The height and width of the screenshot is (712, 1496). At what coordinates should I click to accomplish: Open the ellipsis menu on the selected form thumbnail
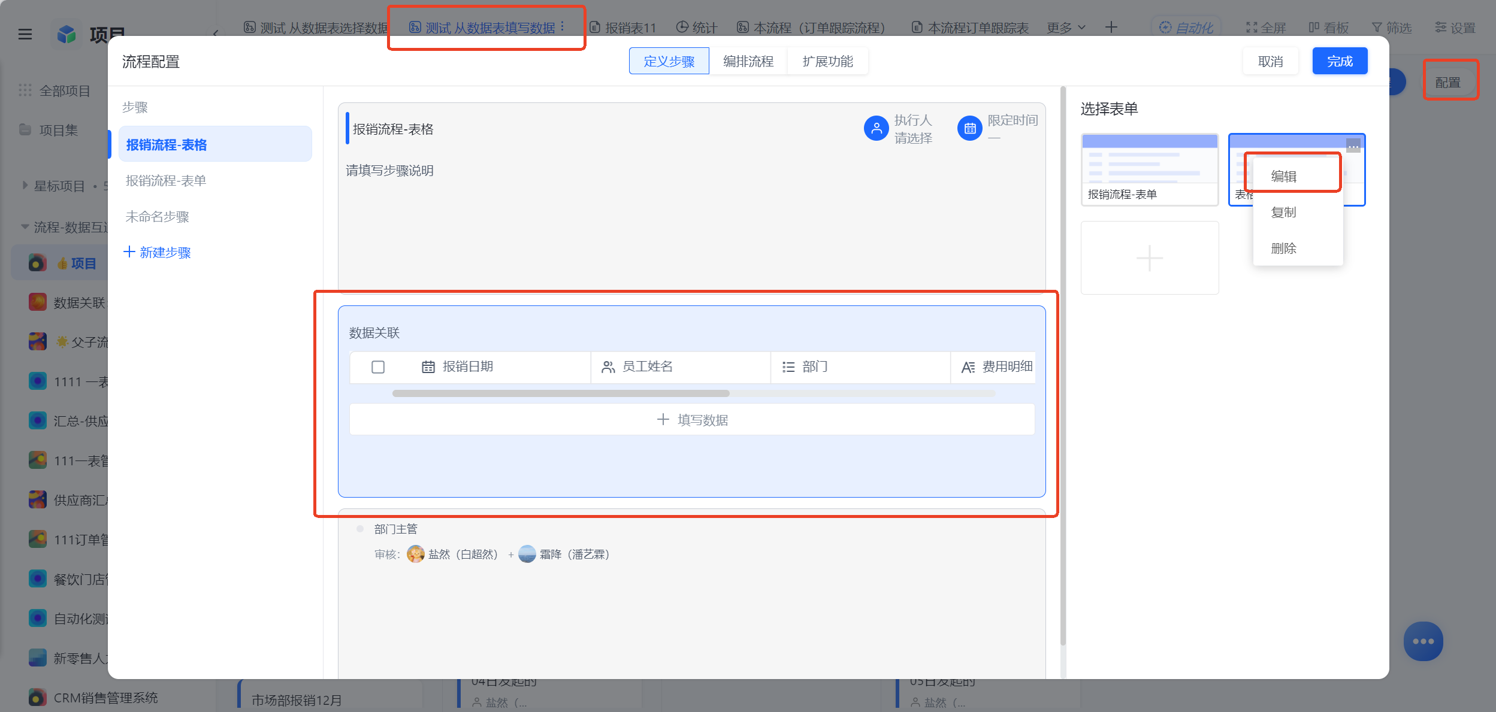coord(1353,146)
